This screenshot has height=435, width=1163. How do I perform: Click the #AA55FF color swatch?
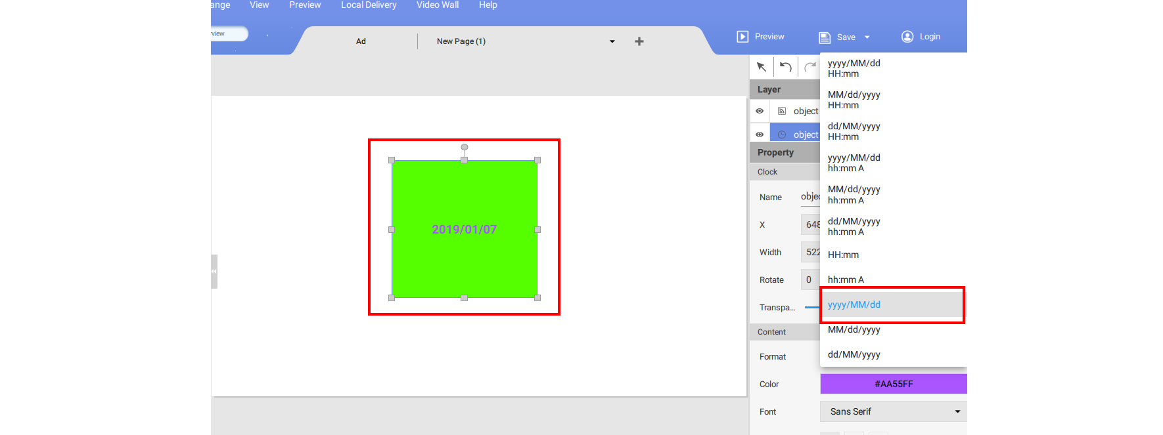tap(893, 384)
